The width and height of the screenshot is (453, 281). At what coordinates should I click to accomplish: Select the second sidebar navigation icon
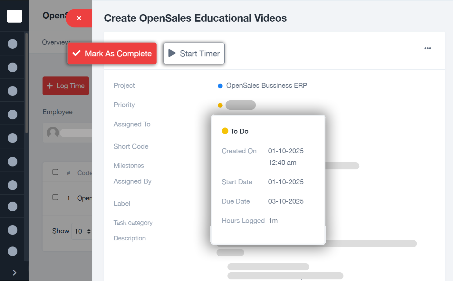12,67
